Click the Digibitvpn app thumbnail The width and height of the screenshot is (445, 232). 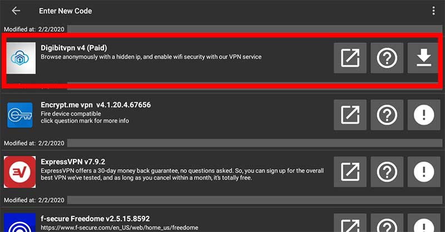point(21,58)
